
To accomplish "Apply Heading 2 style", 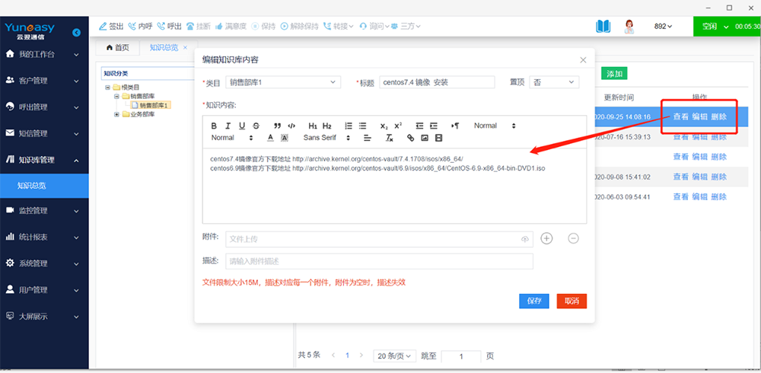I will (x=327, y=126).
